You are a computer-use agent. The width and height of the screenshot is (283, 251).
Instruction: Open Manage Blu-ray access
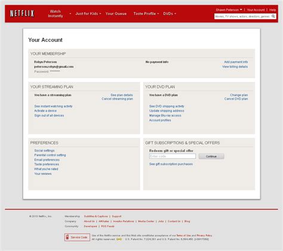coord(165,115)
